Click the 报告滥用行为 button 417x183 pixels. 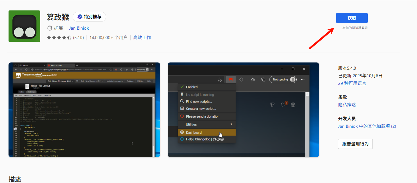(355, 144)
